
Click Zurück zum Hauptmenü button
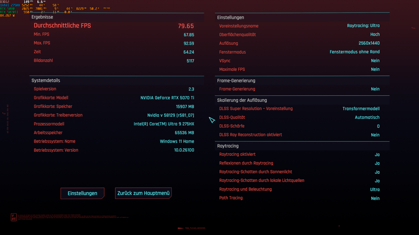point(143,193)
